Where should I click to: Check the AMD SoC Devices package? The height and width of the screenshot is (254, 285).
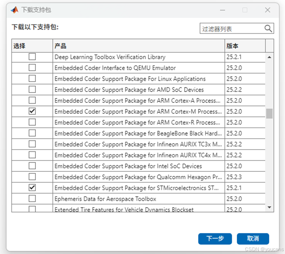[x=32, y=90]
